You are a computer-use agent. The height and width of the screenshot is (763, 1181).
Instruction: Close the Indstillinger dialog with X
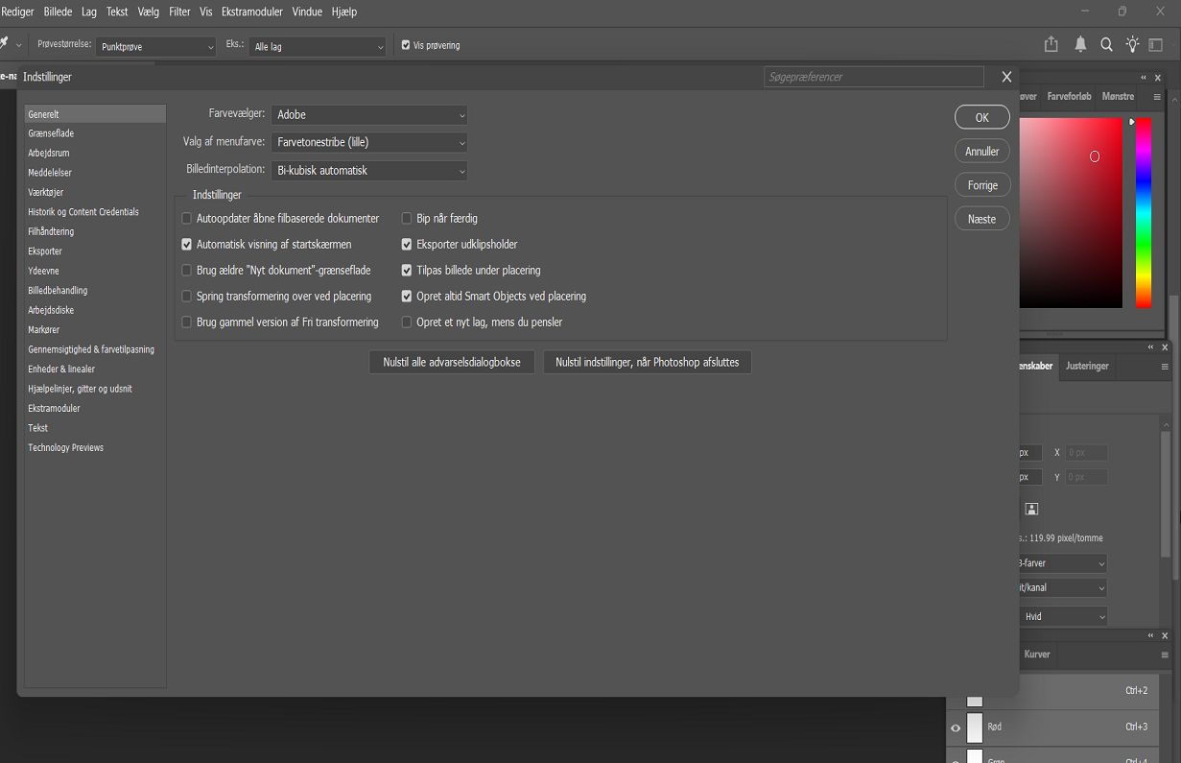point(1006,77)
